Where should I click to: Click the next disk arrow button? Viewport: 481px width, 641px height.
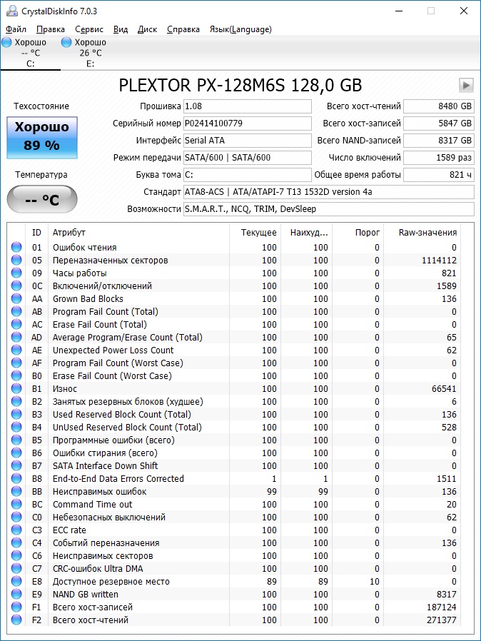(466, 86)
